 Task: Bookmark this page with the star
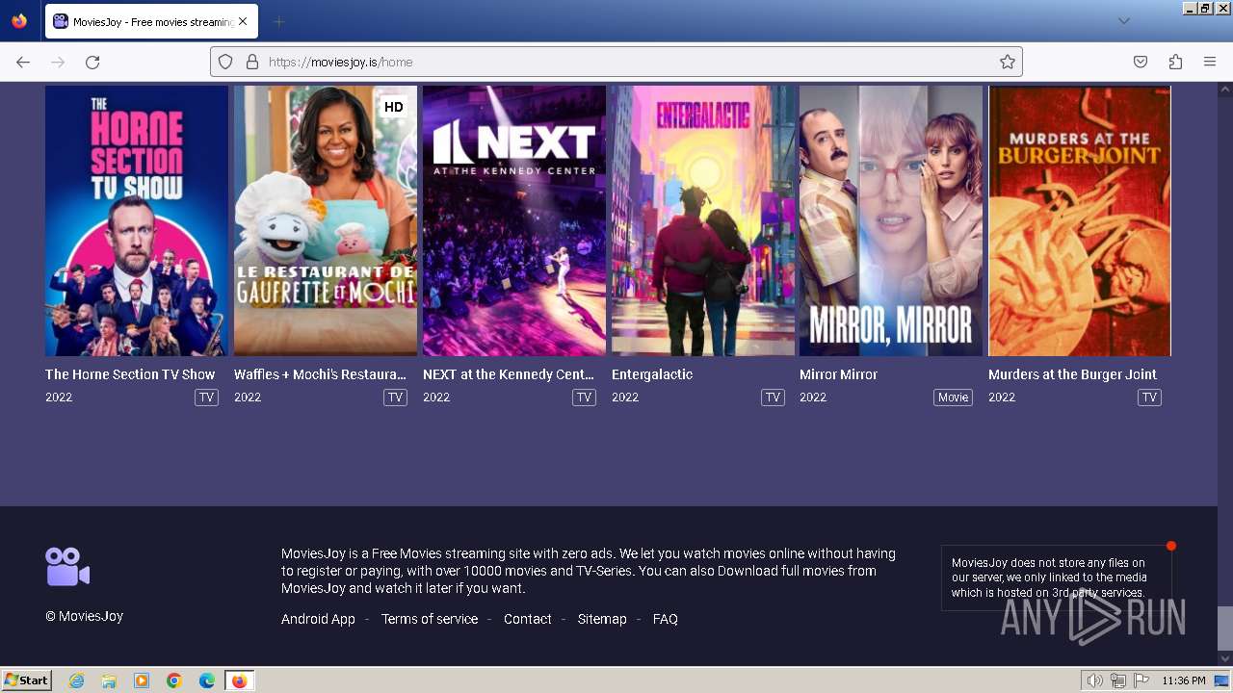click(1008, 62)
